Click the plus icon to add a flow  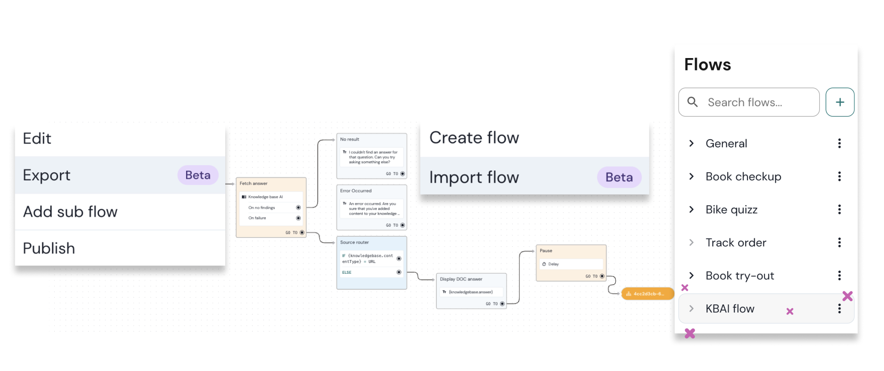840,102
